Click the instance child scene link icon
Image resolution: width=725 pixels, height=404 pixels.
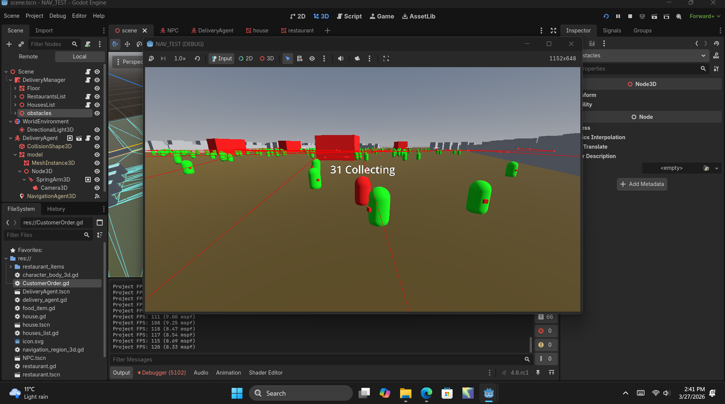pos(21,44)
